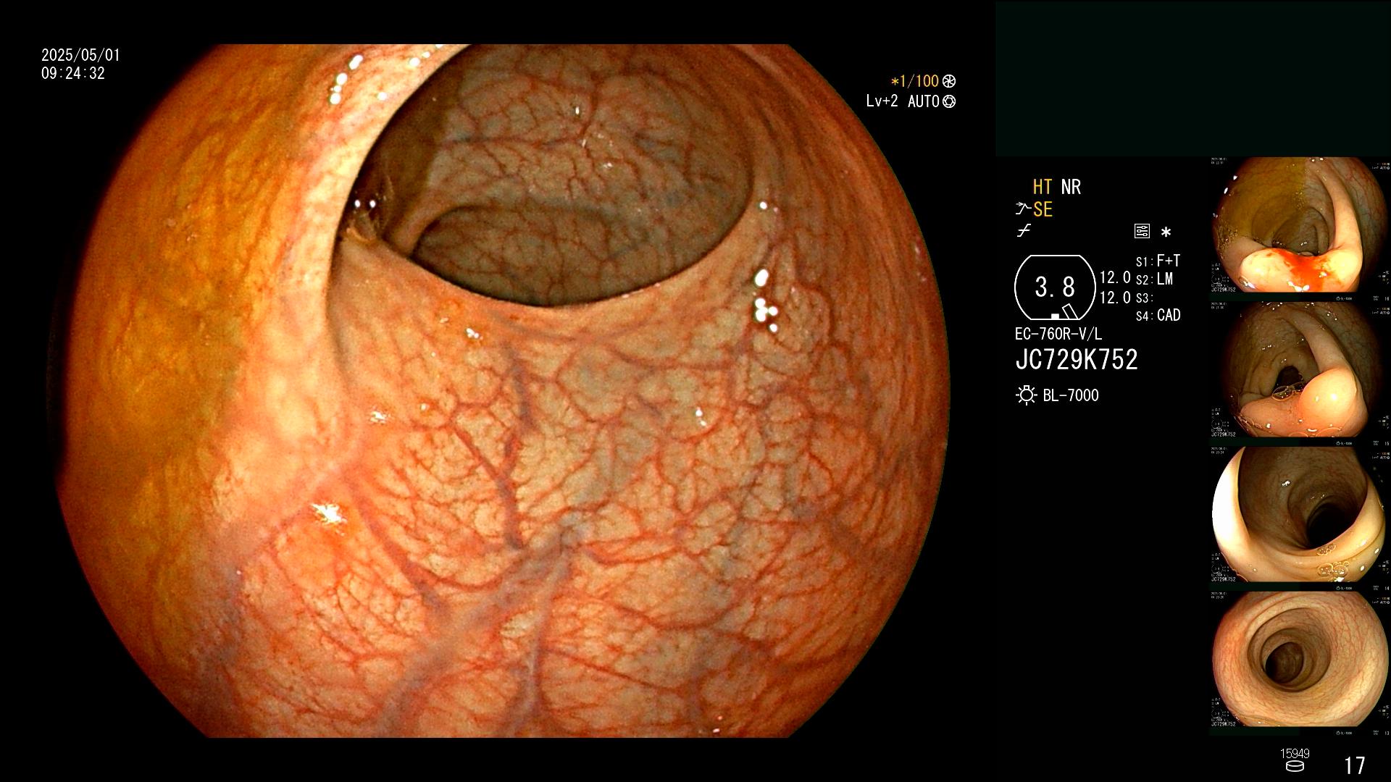This screenshot has width=1391, height=782.
Task: Click the settings sliders icon
Action: tap(1142, 232)
